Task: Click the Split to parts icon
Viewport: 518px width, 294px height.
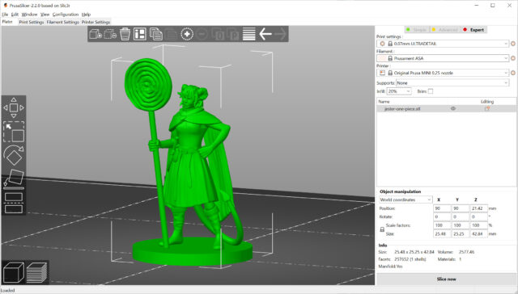Action: click(x=233, y=34)
